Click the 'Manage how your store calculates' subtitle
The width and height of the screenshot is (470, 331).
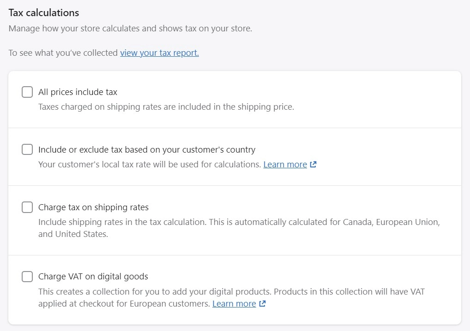(x=130, y=29)
